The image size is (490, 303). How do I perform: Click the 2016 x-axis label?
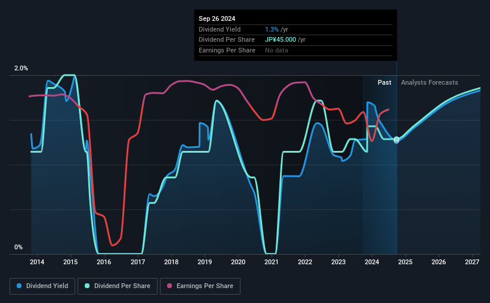pos(104,262)
